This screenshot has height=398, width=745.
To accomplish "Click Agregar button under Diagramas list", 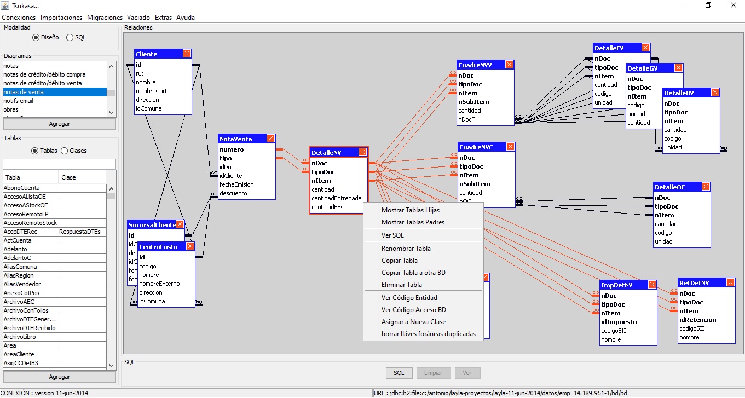I will click(60, 124).
